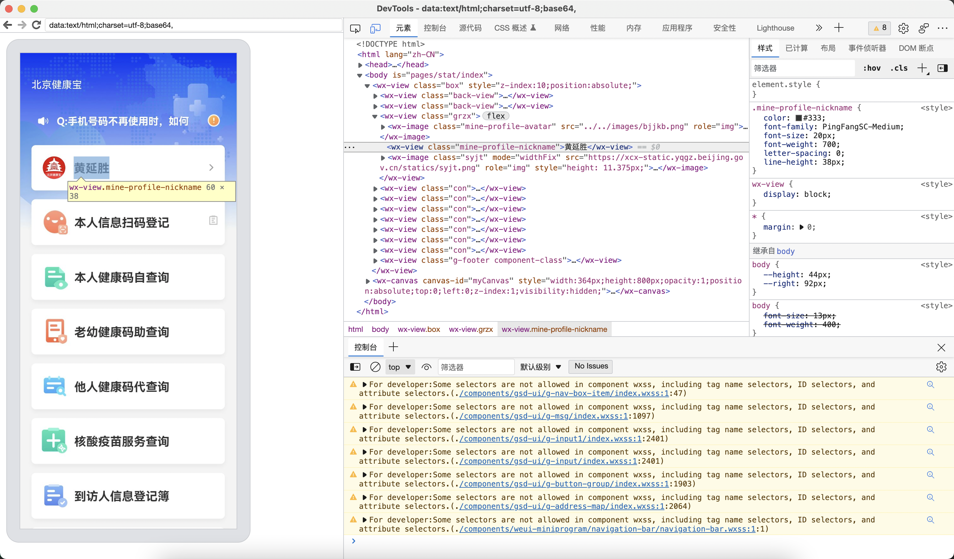Click the clear console icon
The height and width of the screenshot is (559, 954).
375,367
